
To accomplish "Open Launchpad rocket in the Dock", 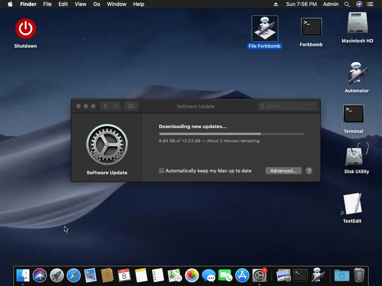I will click(57, 275).
